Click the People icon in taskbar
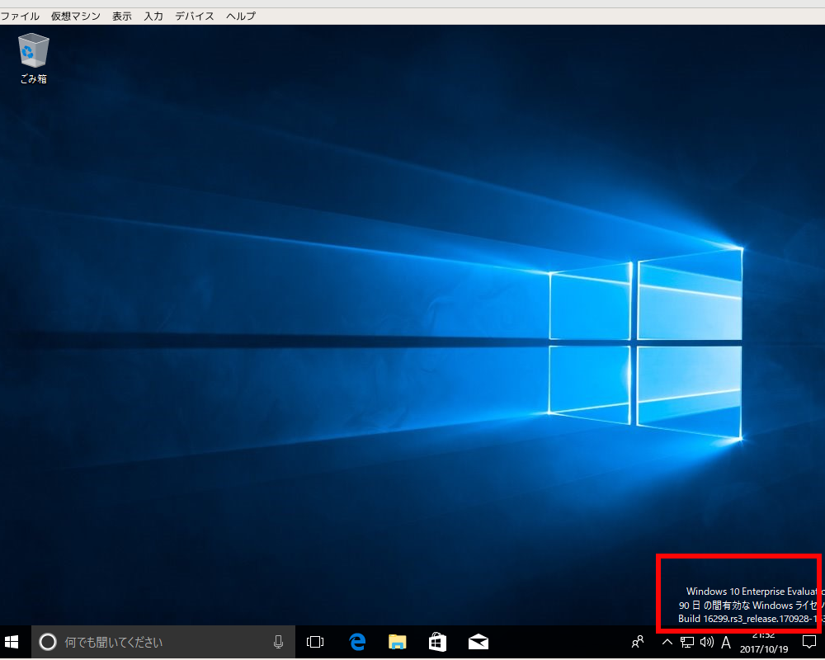 pyautogui.click(x=638, y=642)
